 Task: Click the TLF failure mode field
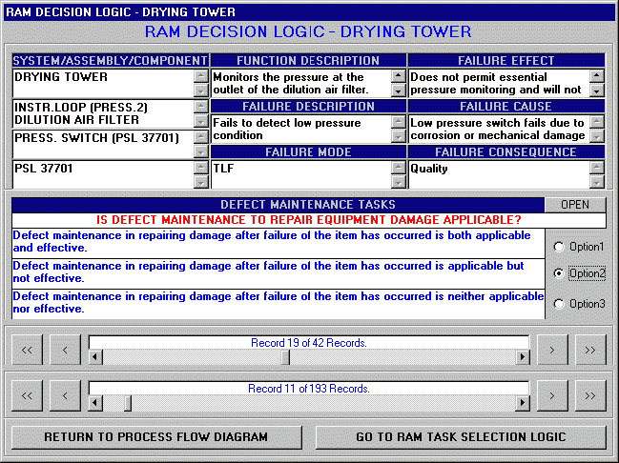tap(301, 174)
